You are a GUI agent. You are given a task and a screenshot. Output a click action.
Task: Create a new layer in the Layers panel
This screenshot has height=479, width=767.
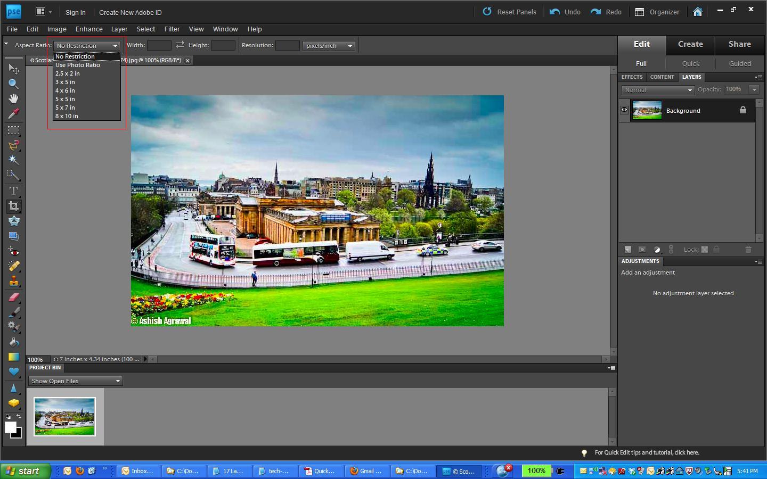pos(628,249)
